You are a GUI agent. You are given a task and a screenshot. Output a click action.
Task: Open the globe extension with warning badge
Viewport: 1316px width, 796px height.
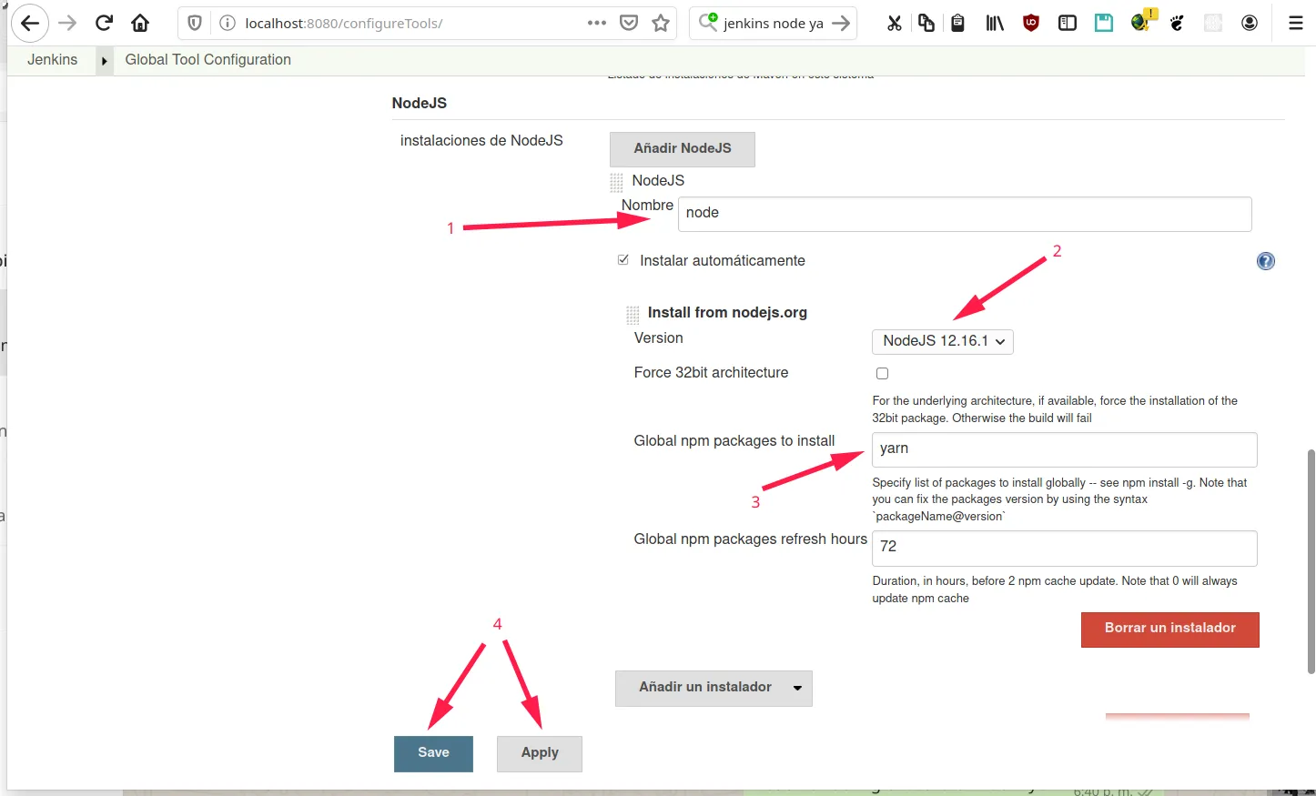click(1141, 22)
